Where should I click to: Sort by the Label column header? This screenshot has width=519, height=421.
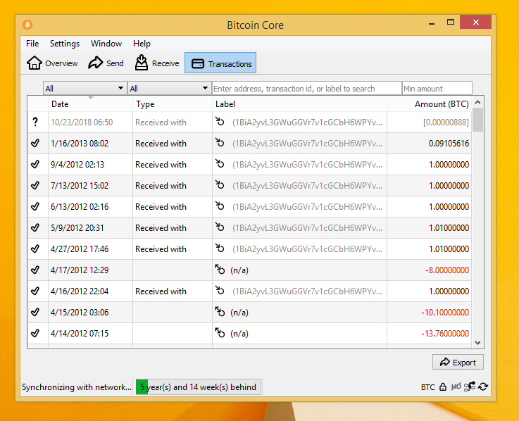coord(299,104)
